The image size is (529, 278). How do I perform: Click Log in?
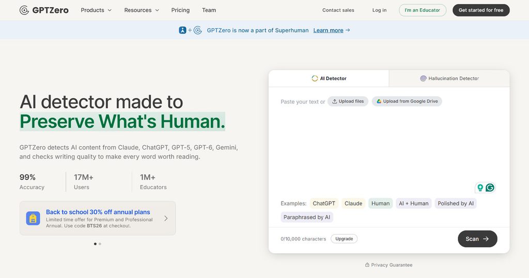click(380, 10)
